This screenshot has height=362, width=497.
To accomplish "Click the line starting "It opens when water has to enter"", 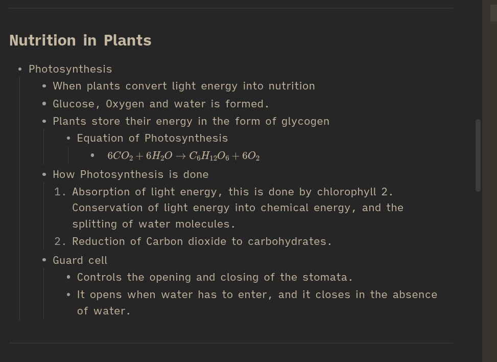I will pos(257,295).
